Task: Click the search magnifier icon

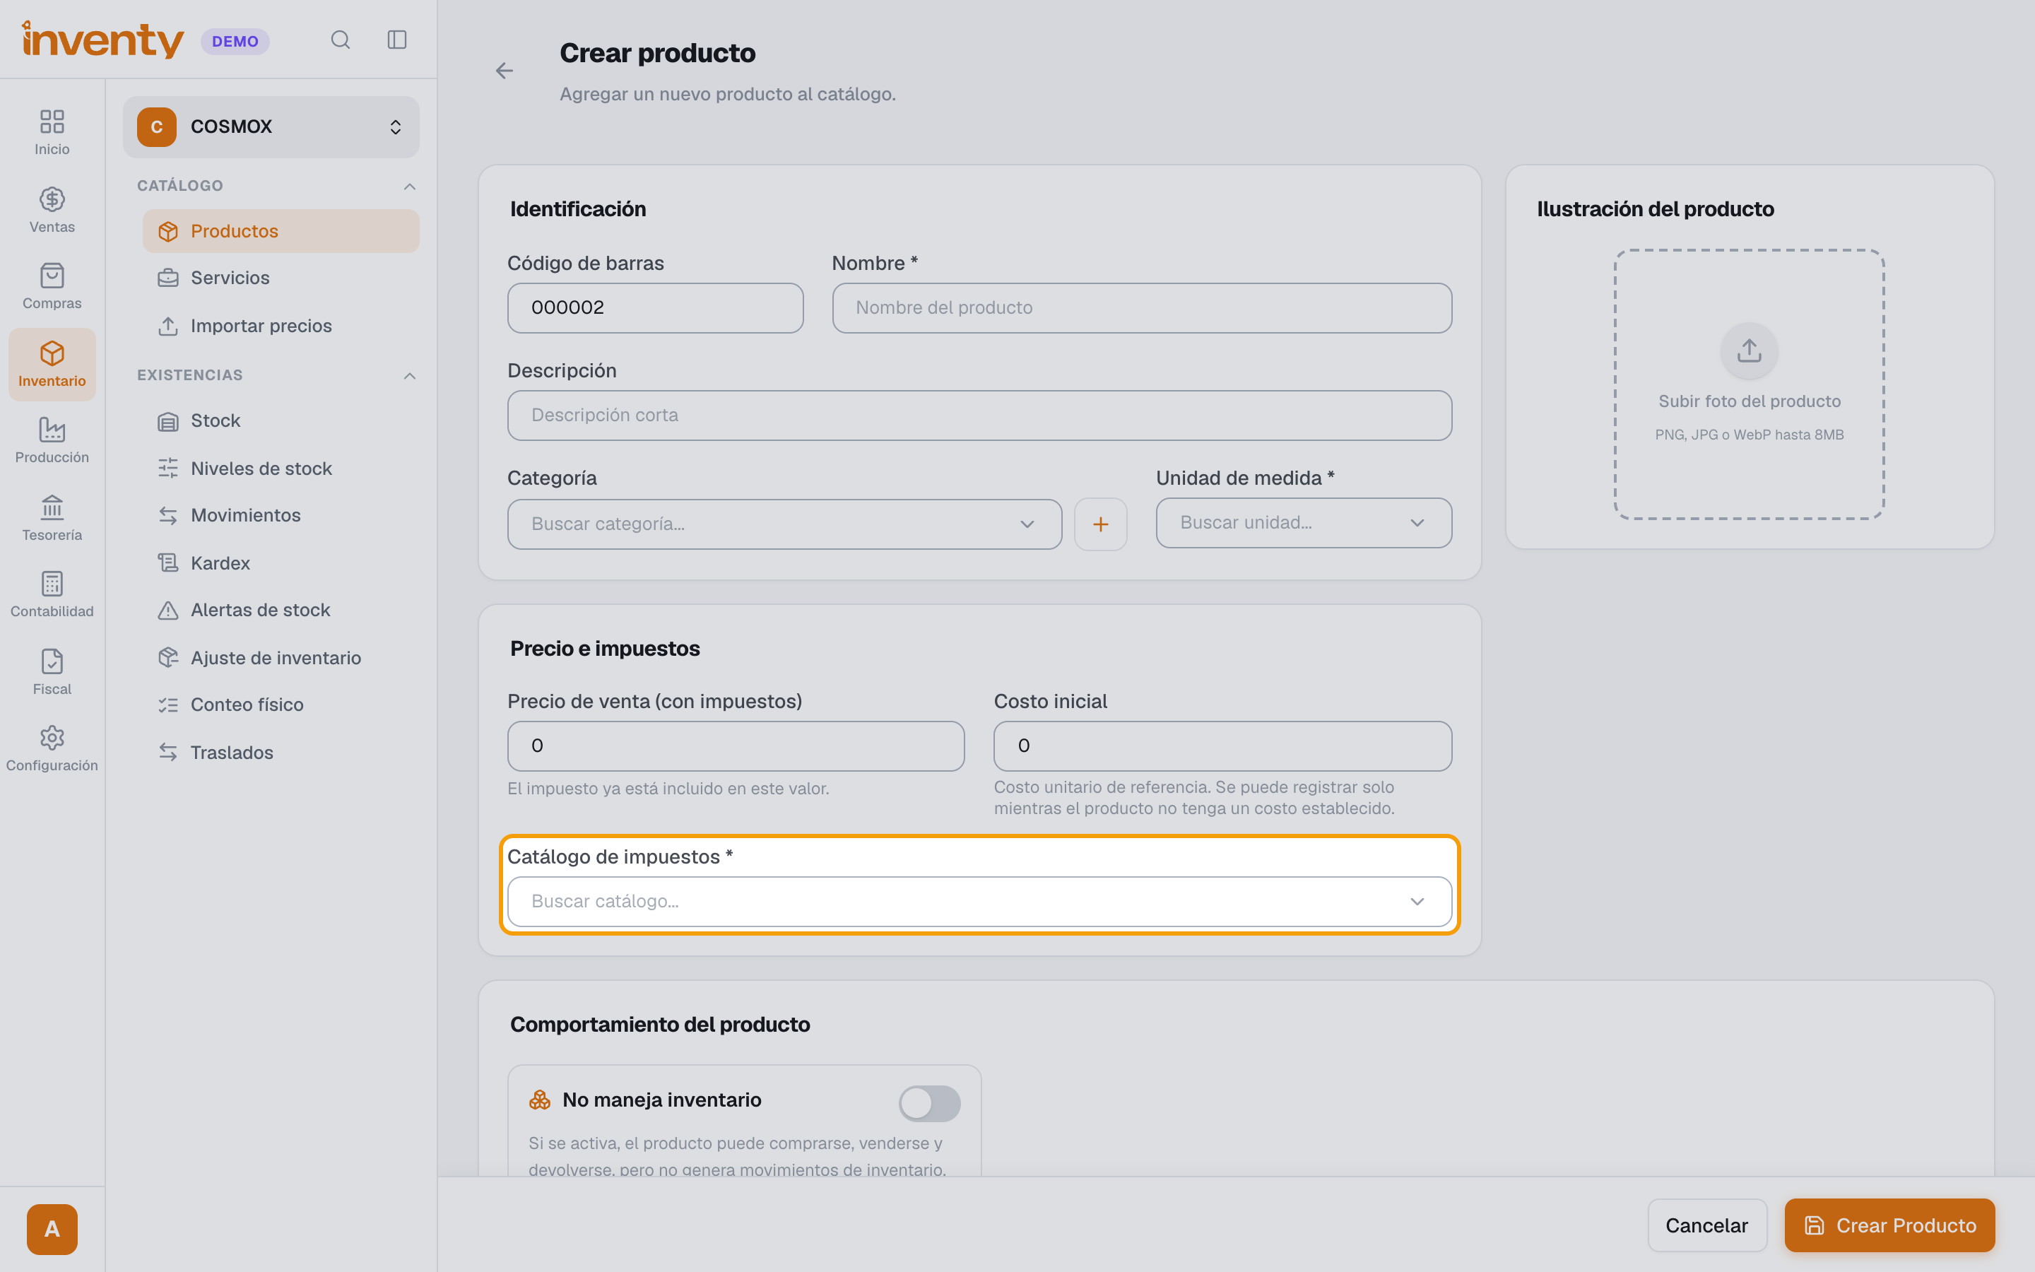Action: pos(340,40)
